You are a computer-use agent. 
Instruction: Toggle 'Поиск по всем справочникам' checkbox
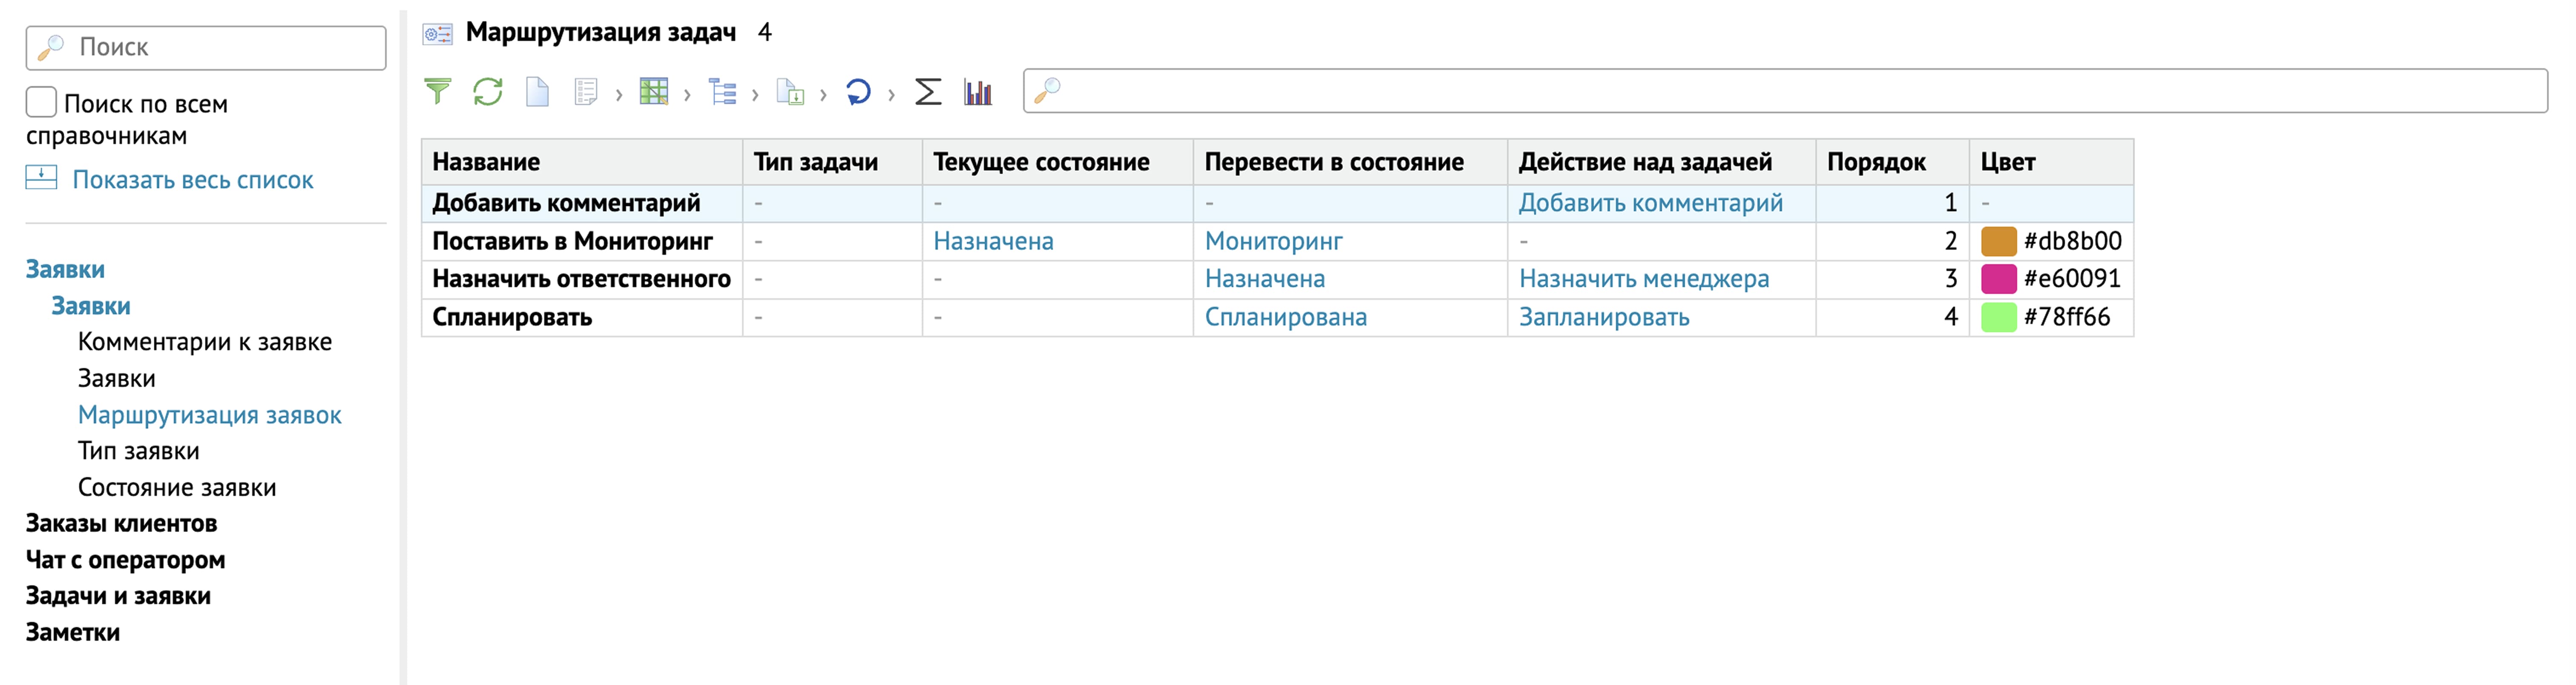click(41, 102)
